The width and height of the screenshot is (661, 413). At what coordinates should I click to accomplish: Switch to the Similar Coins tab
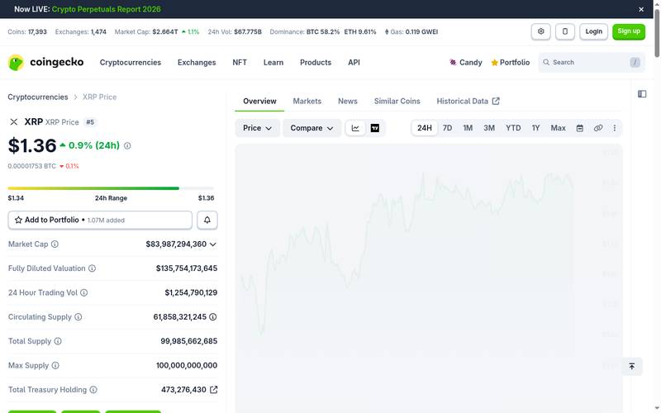[397, 101]
